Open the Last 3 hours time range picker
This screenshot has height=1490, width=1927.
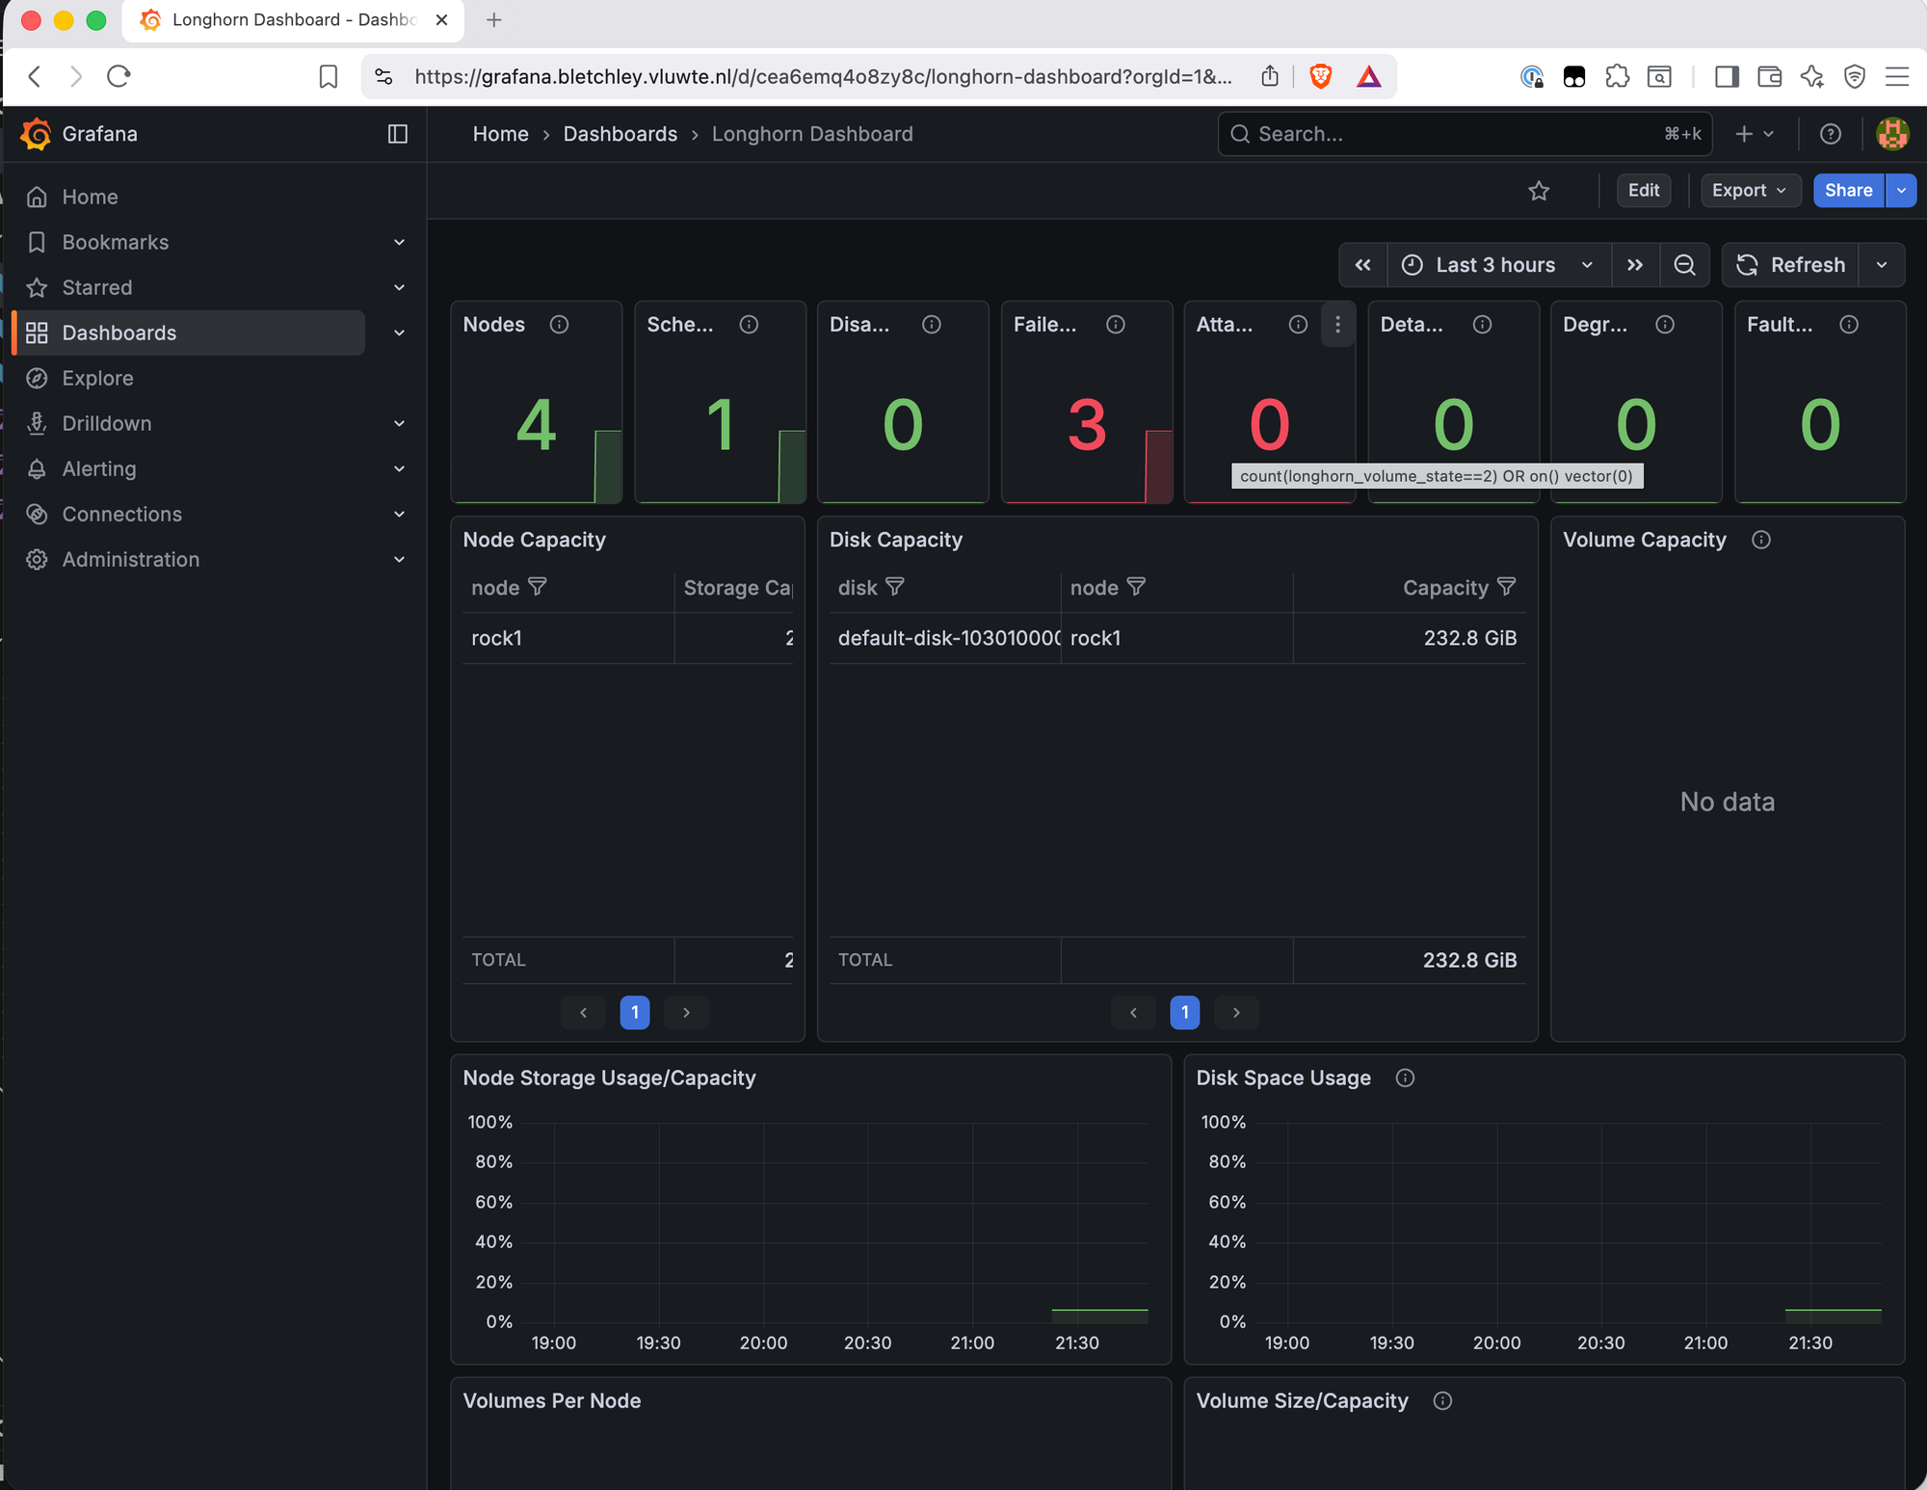pyautogui.click(x=1494, y=264)
